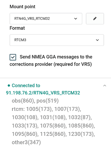The width and height of the screenshot is (111, 150).
Task: Uncheck Send NMEA GGA messages checkbox
Action: 13,57
